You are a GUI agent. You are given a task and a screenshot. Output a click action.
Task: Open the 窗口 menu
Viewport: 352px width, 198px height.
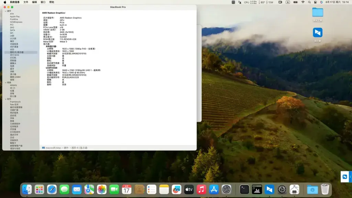(x=43, y=2)
